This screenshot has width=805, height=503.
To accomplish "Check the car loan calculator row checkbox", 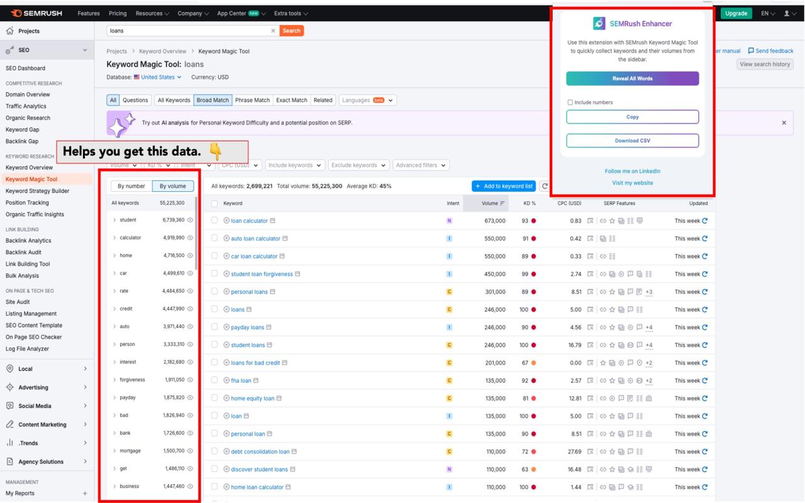I will pyautogui.click(x=214, y=256).
